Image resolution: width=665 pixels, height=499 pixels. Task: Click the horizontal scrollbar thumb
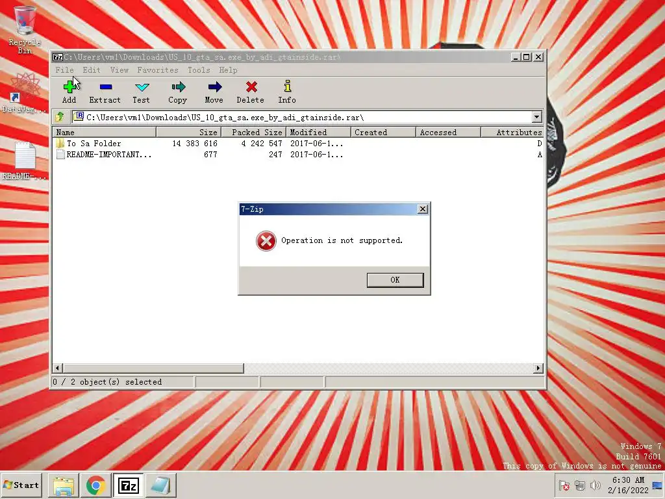tap(153, 368)
